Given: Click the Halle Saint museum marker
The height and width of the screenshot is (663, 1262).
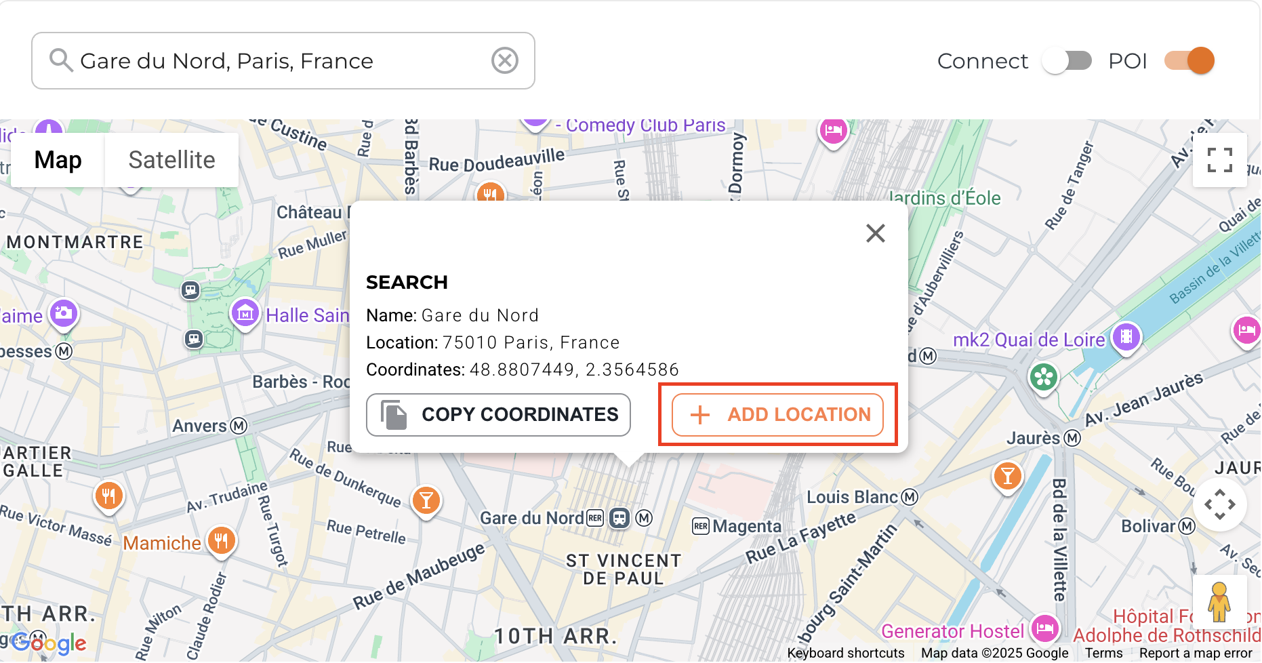Looking at the screenshot, I should tap(245, 314).
